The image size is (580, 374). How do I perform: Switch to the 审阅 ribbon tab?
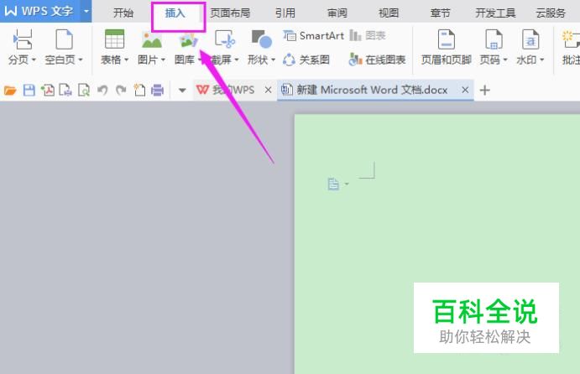pyautogui.click(x=337, y=13)
